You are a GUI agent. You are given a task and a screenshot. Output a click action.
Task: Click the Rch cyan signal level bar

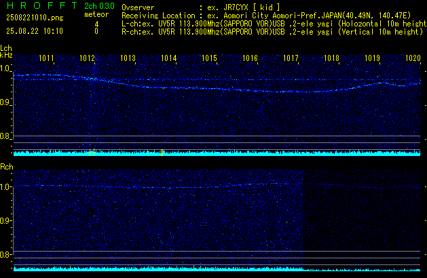point(217,269)
